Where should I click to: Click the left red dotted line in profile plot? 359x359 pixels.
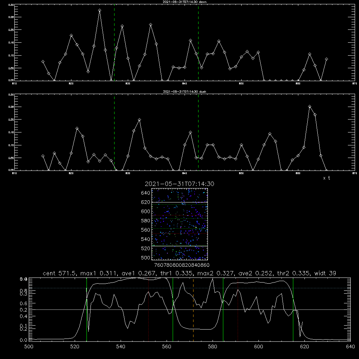(149, 309)
